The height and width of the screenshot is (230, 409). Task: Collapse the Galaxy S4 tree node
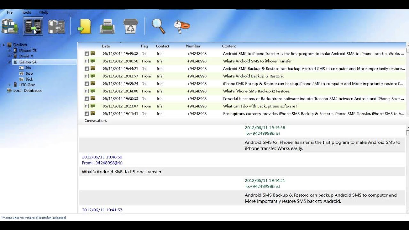10,62
